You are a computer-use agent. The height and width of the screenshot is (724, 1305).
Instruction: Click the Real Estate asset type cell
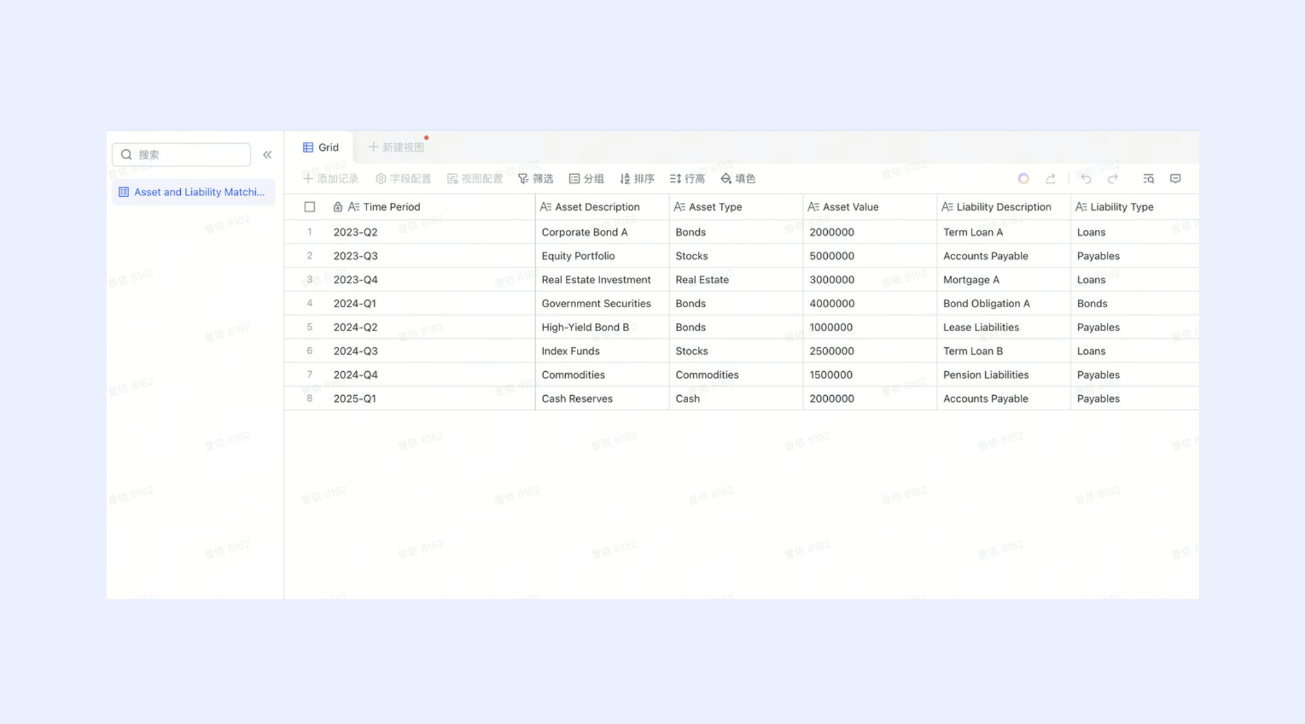coord(736,280)
